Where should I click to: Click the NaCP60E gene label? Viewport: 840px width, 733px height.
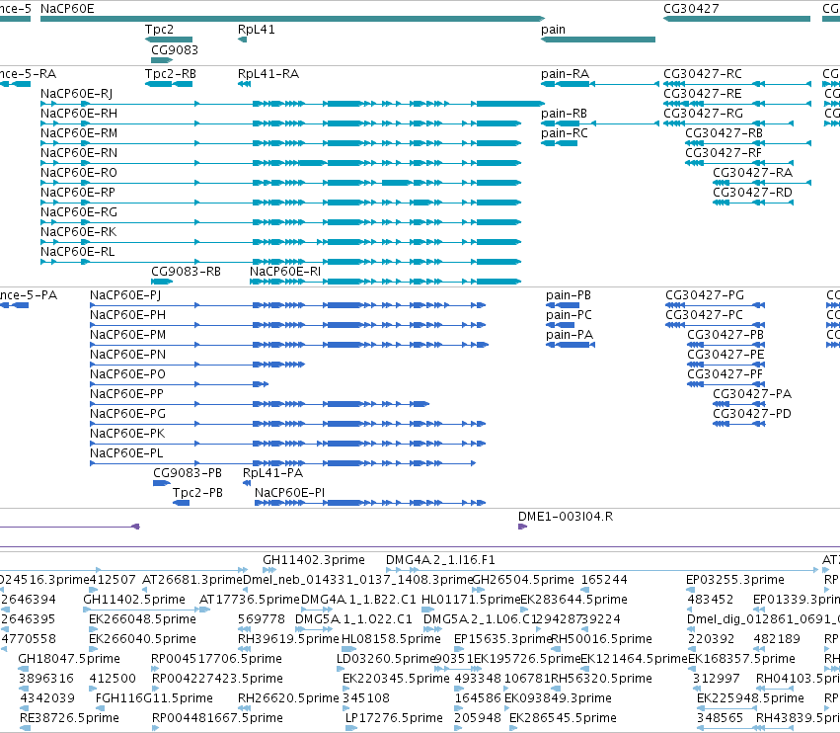click(x=67, y=9)
